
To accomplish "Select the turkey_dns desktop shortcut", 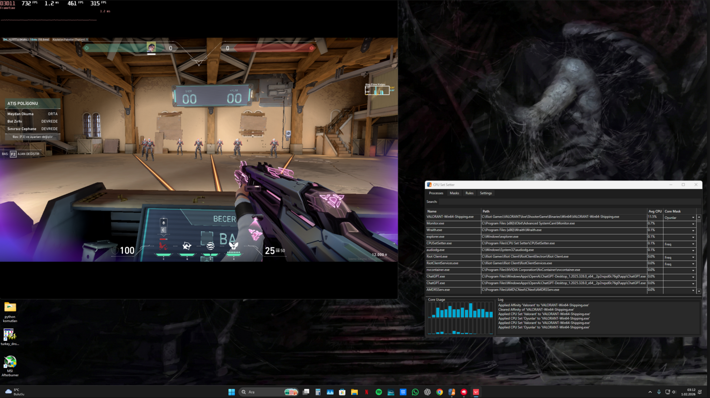I will point(10,337).
